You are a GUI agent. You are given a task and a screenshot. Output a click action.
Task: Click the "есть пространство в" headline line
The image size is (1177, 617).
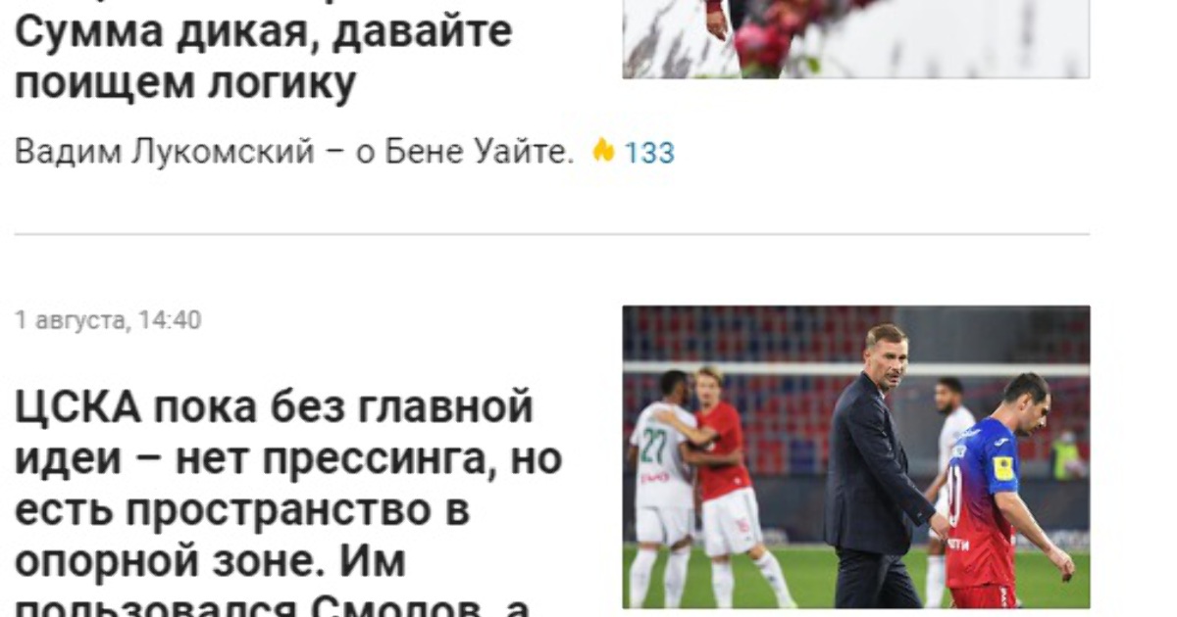tap(242, 510)
